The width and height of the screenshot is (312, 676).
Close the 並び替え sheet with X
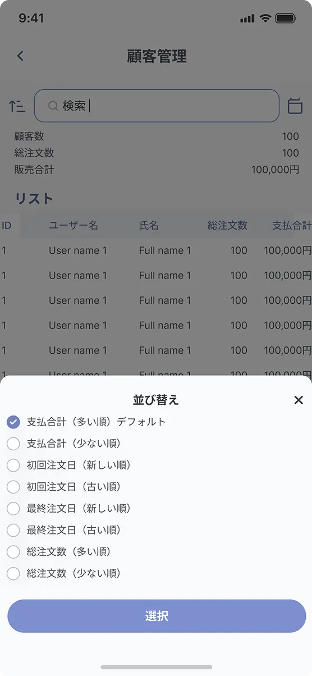(299, 400)
